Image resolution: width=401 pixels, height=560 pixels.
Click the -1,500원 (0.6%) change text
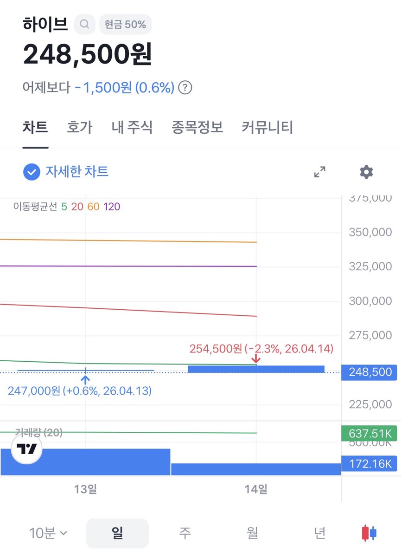125,87
